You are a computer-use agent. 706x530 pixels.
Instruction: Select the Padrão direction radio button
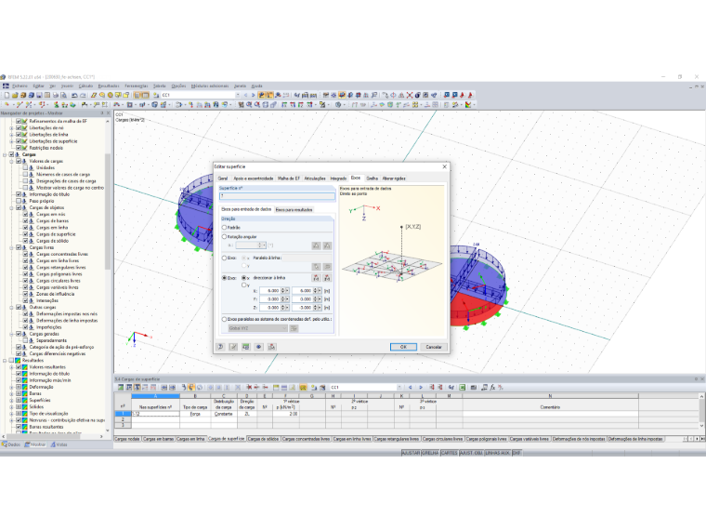coord(224,228)
